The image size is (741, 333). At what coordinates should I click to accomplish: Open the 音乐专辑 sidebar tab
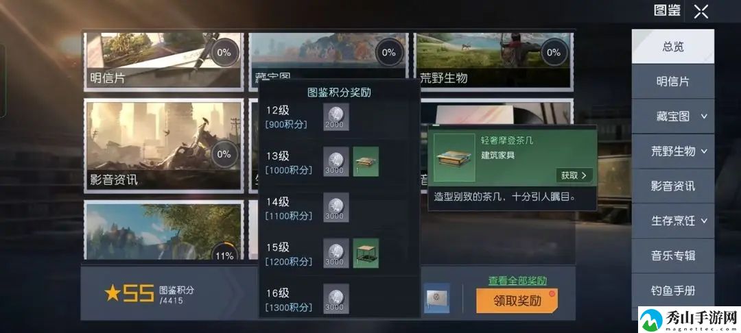[x=673, y=256]
